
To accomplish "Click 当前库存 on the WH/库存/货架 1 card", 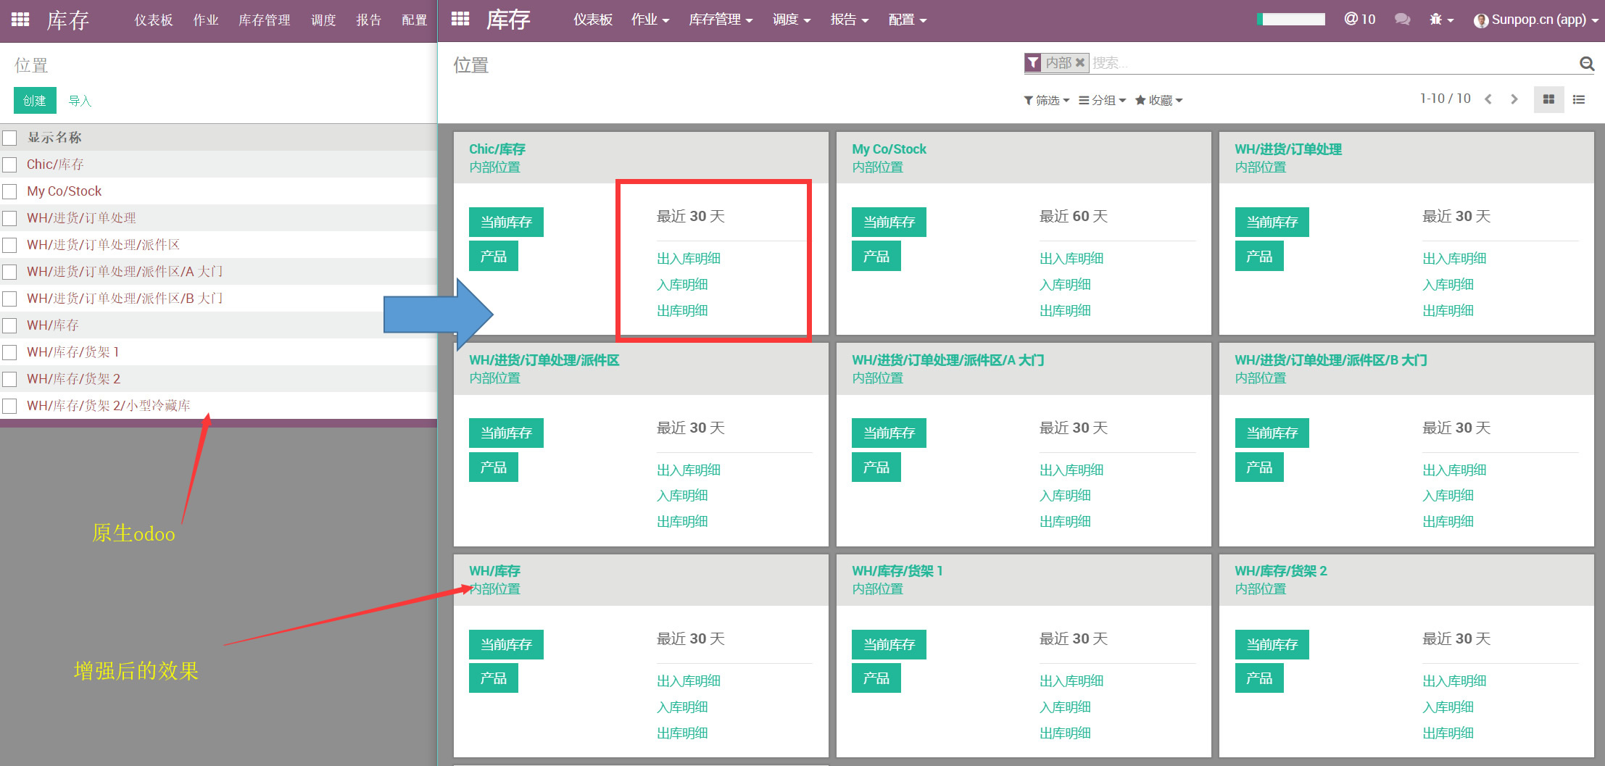I will pos(889,644).
